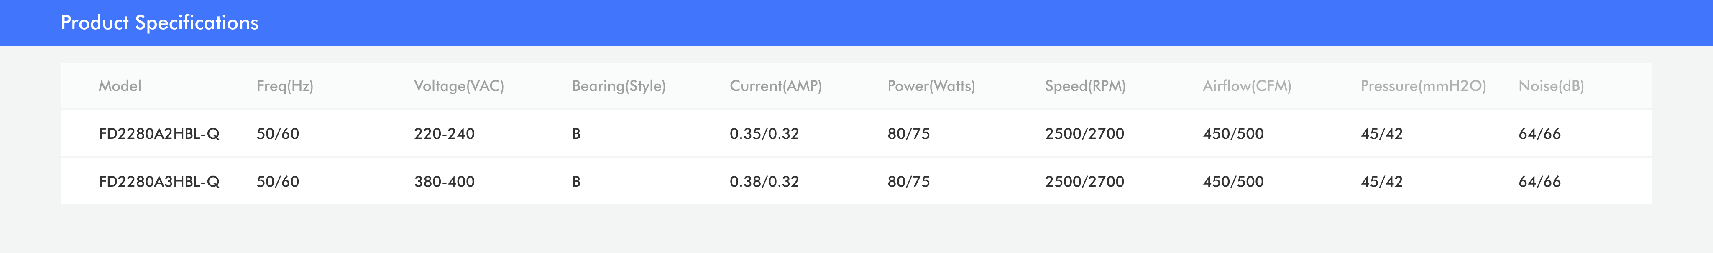This screenshot has width=1713, height=253.
Task: Click the 450/500 airflow in FD2280A3HBL-Q row
Action: (1233, 181)
